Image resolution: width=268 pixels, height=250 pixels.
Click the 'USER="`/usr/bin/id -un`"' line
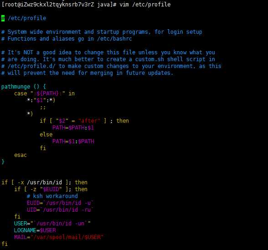click(x=52, y=224)
